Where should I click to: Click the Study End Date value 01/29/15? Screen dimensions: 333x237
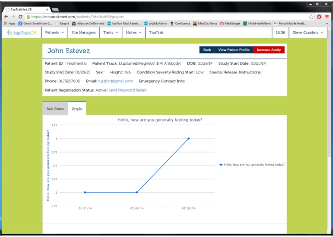[x=82, y=72]
